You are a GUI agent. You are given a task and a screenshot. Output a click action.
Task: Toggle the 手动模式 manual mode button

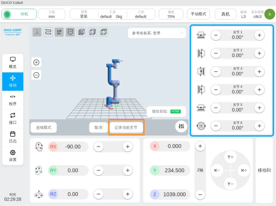198,14
